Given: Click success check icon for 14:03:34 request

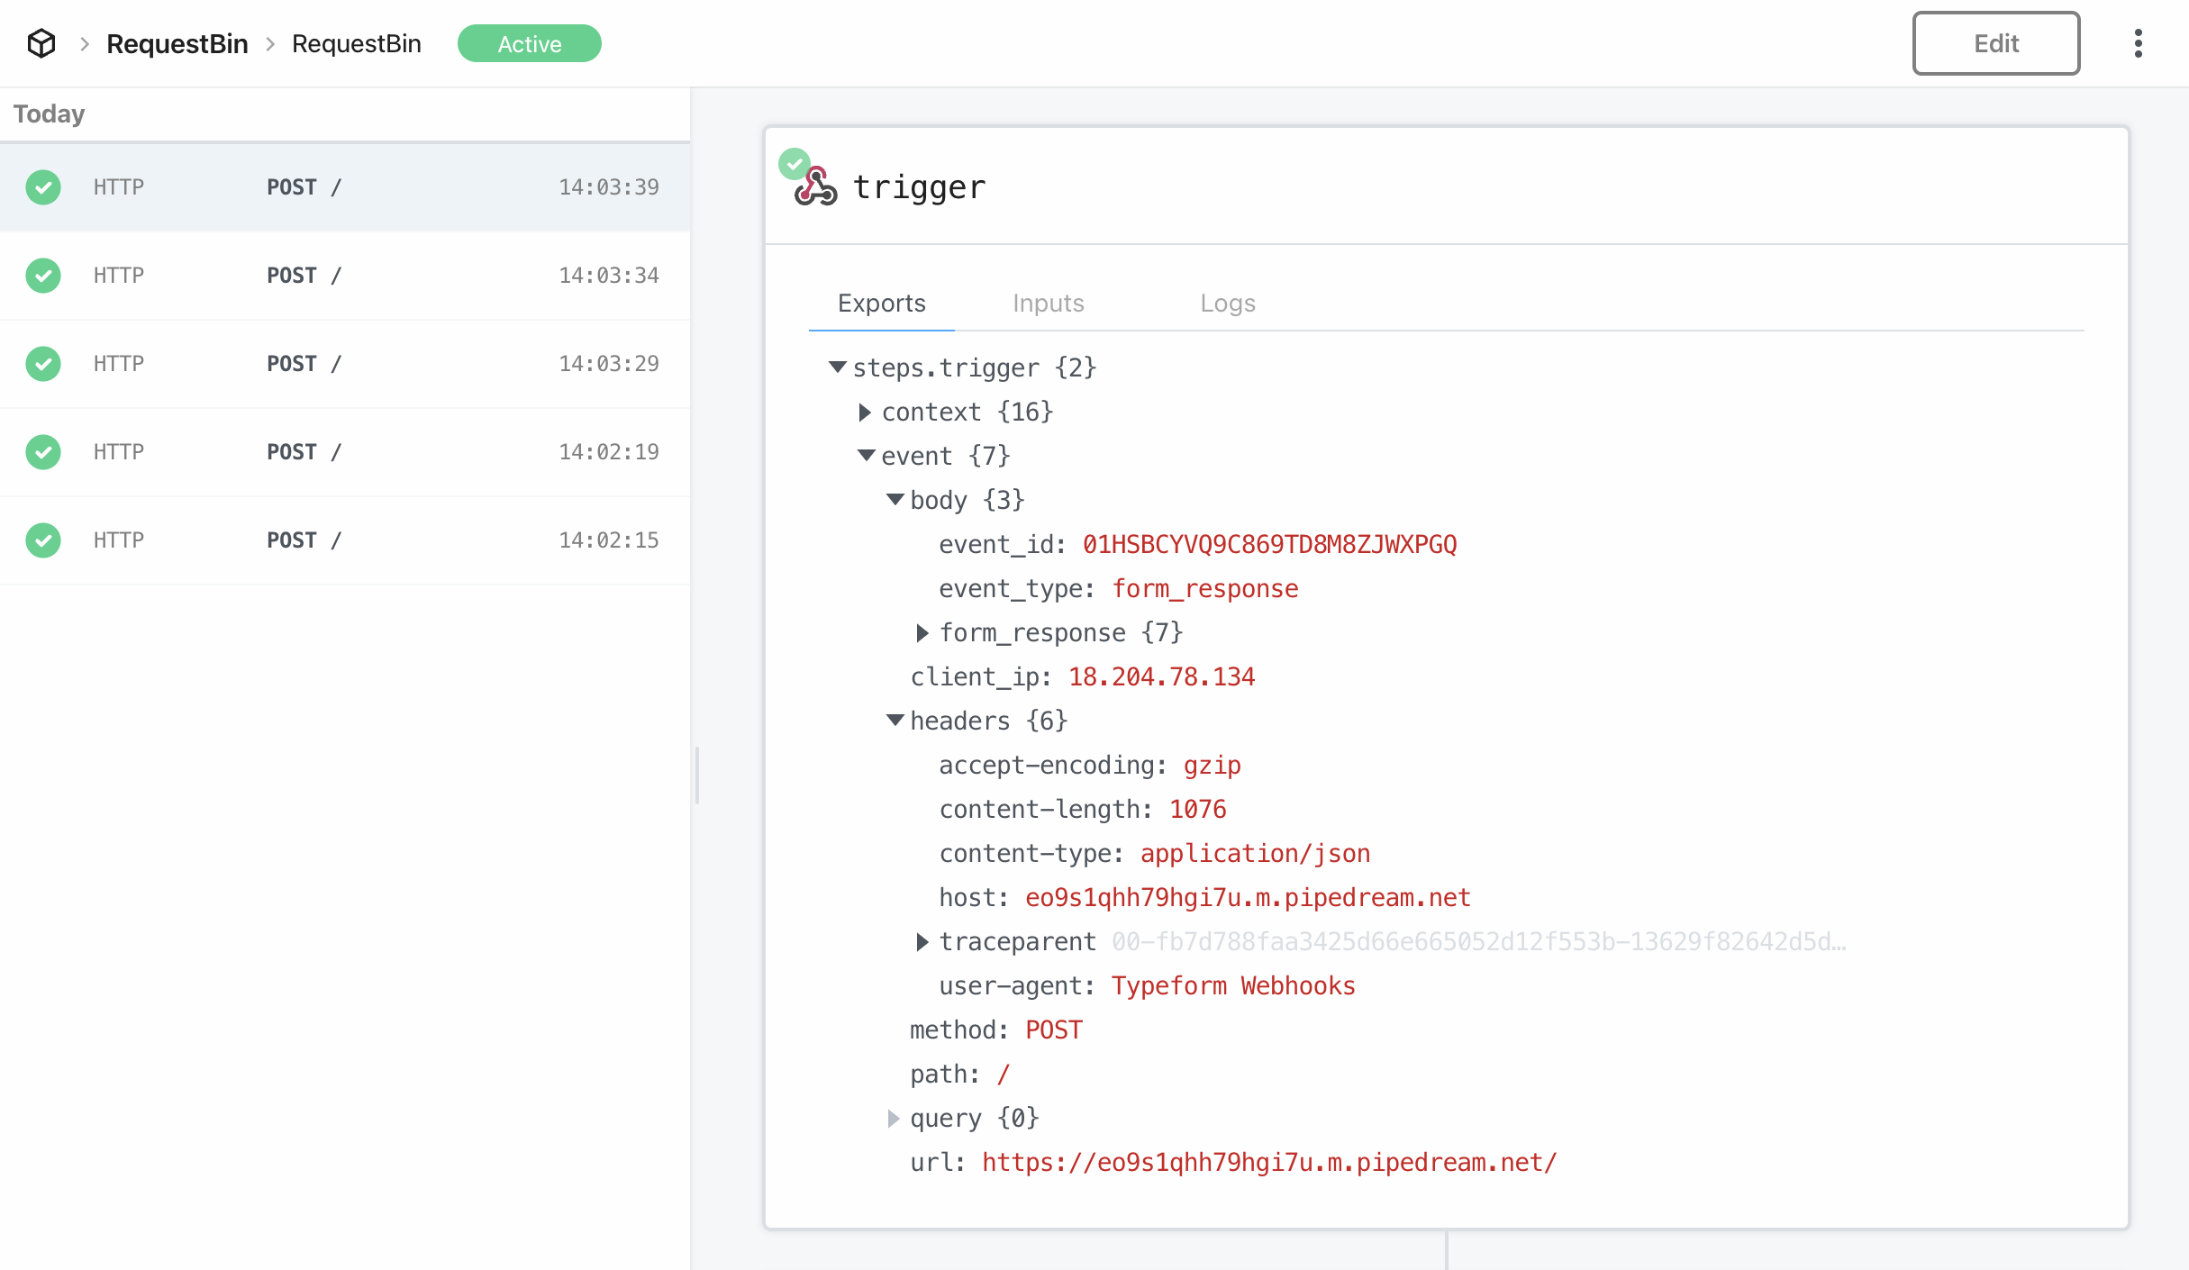Looking at the screenshot, I should [x=43, y=276].
